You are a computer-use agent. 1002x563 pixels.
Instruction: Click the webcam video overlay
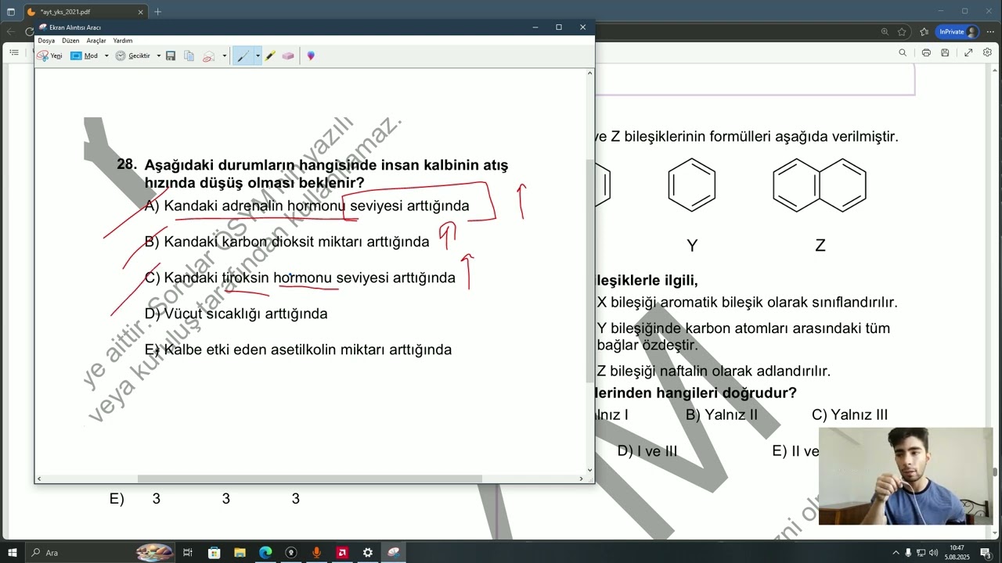pos(906,475)
